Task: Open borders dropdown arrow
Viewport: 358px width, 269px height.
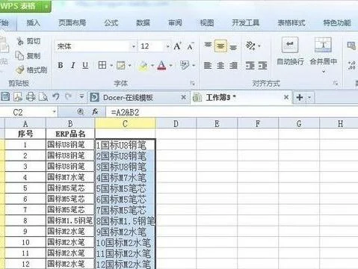Action: [111, 66]
